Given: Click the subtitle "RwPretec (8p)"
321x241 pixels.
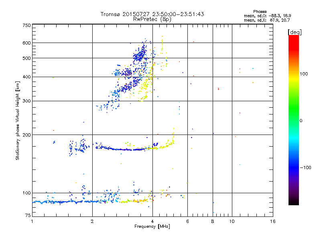Looking at the screenshot, I should point(152,19).
